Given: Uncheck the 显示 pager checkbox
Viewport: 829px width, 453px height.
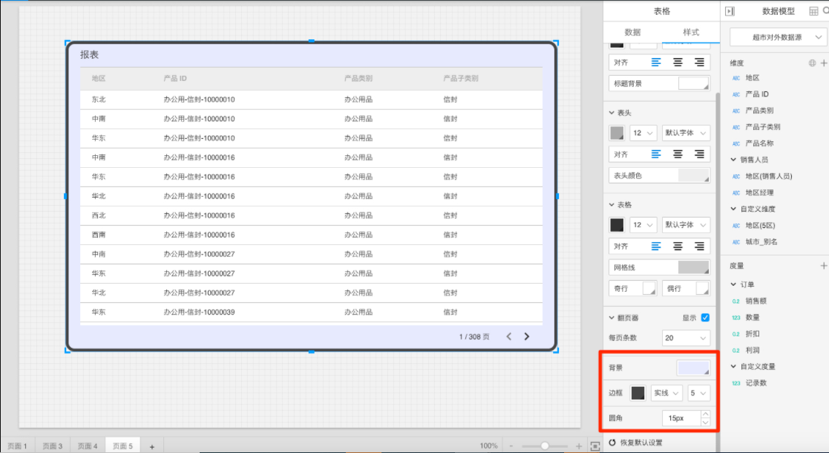Looking at the screenshot, I should tap(705, 317).
